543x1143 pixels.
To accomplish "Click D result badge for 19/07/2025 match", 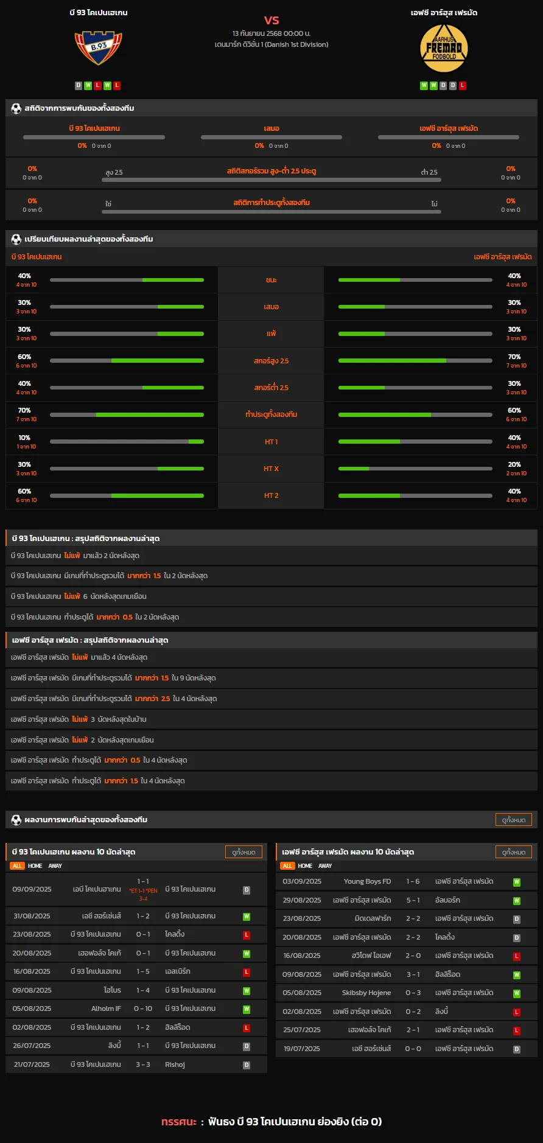I will click(x=517, y=1049).
